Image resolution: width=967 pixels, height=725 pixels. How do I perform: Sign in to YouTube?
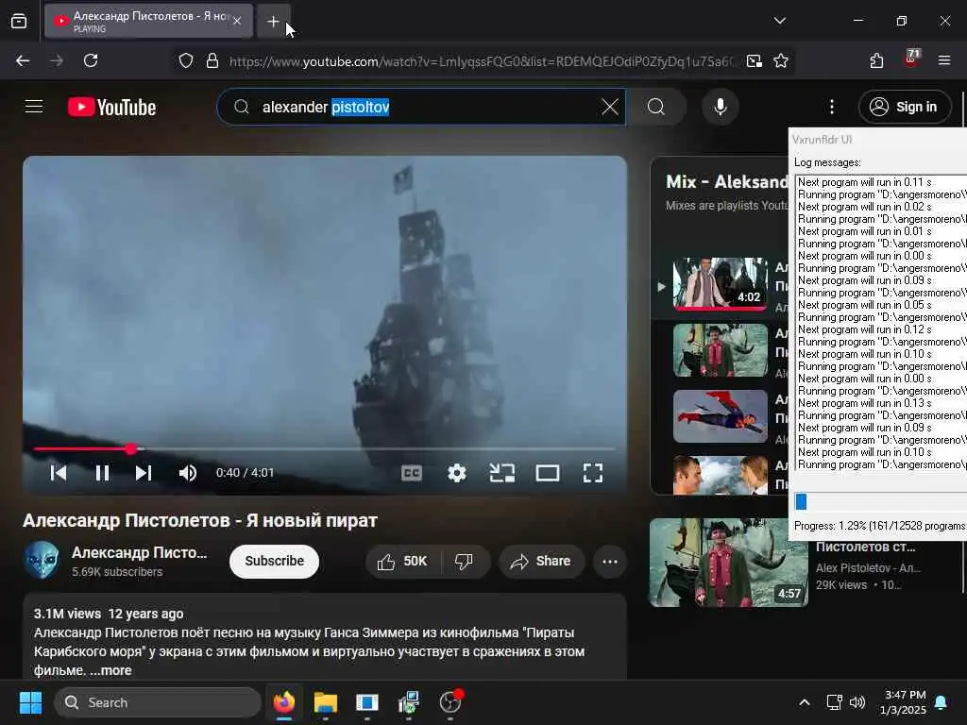coord(904,108)
